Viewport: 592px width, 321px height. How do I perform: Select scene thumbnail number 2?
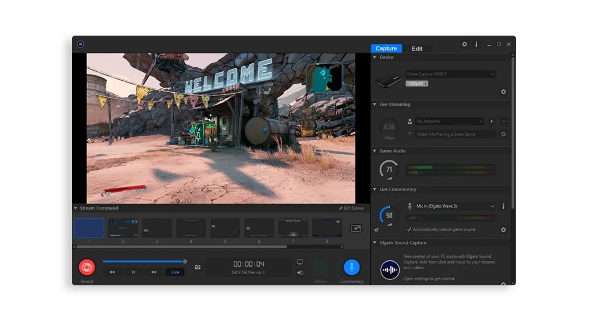pos(123,228)
